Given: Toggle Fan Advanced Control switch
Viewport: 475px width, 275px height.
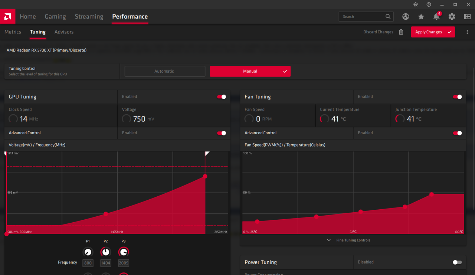Looking at the screenshot, I should tap(458, 133).
